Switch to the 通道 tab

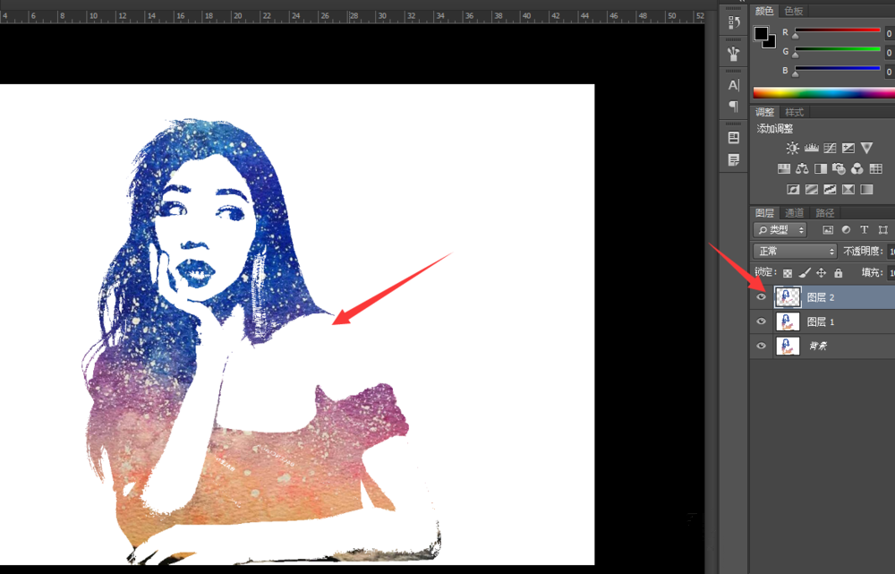pyautogui.click(x=794, y=213)
